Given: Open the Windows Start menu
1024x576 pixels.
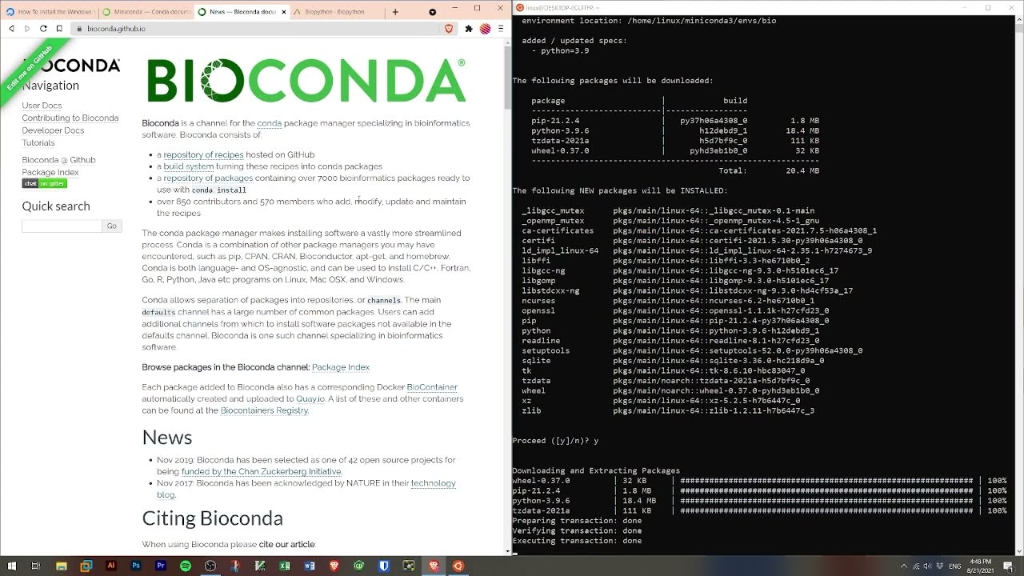Looking at the screenshot, I should (12, 566).
